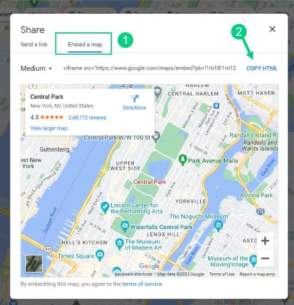Image resolution: width=294 pixels, height=305 pixels.
Task: Click the MOTT HAVEN label
Action: (256, 93)
